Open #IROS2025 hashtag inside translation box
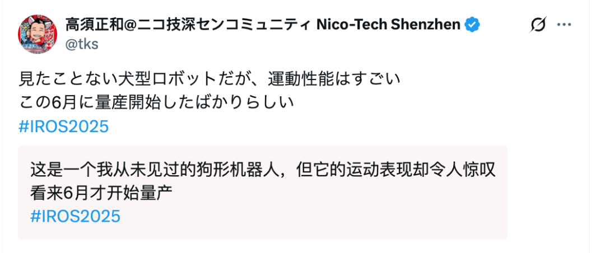 click(x=75, y=216)
